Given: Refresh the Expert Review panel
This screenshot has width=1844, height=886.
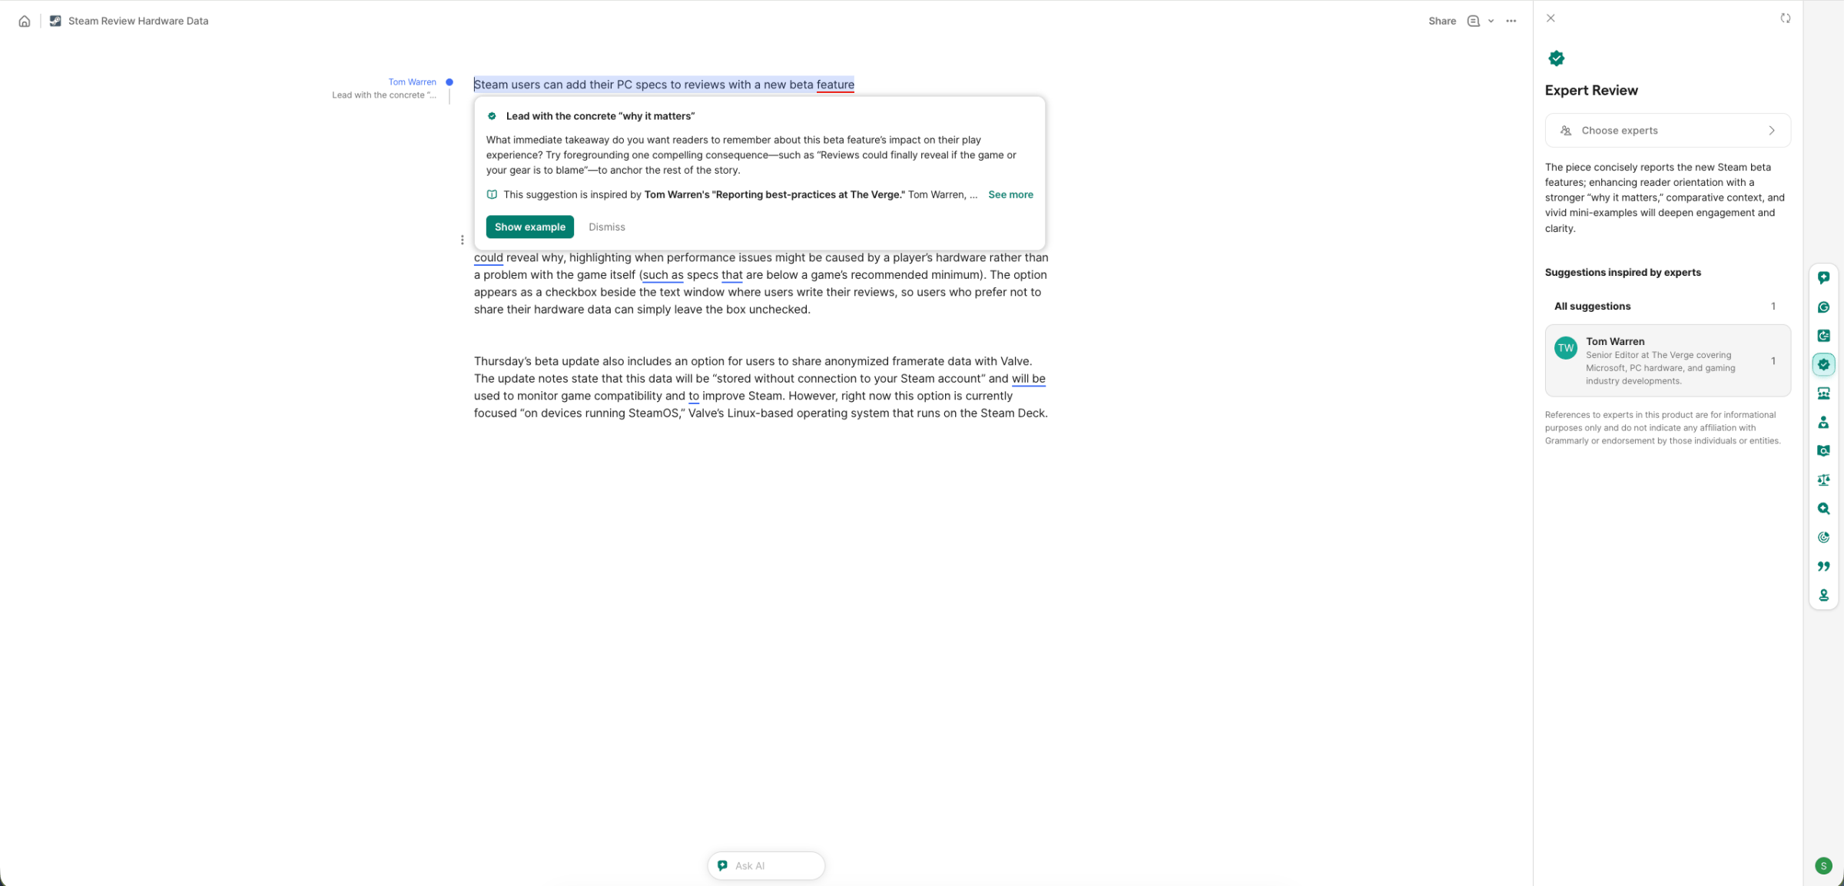Looking at the screenshot, I should (1785, 18).
